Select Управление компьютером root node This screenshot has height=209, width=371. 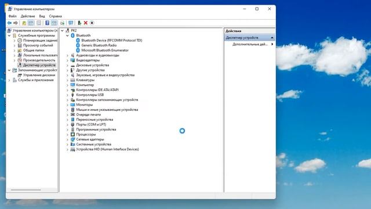click(x=35, y=31)
